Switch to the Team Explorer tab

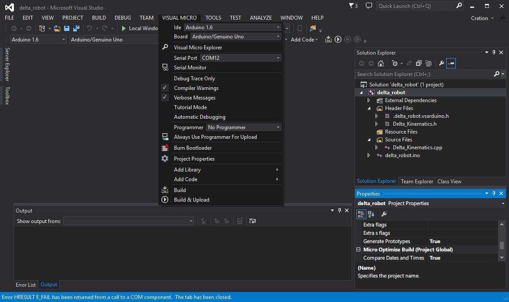pyautogui.click(x=417, y=181)
